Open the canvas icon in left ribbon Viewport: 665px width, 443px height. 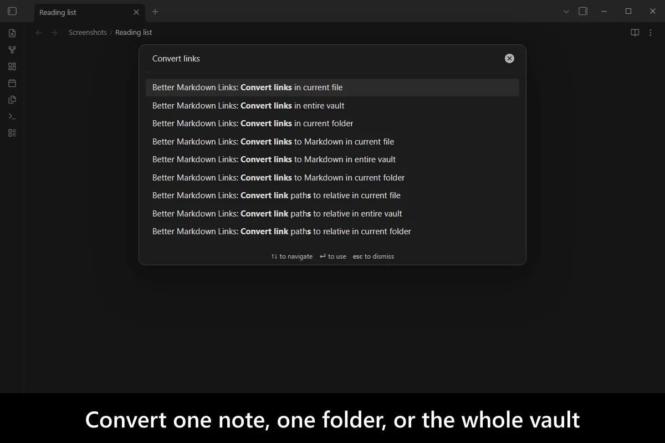(x=12, y=66)
